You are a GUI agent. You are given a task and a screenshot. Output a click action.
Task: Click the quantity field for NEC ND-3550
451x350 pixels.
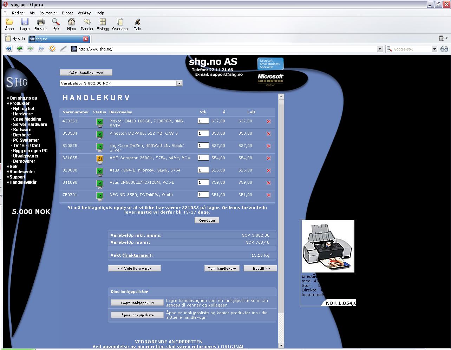pyautogui.click(x=203, y=195)
